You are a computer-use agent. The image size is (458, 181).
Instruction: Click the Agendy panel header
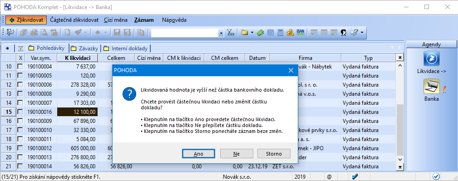(x=431, y=44)
